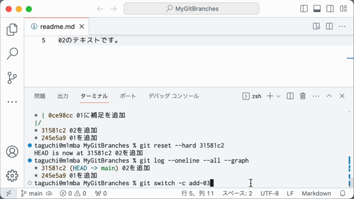354x199 pixels.
Task: Open the Accounts icon in activity bar
Action: click(x=12, y=151)
